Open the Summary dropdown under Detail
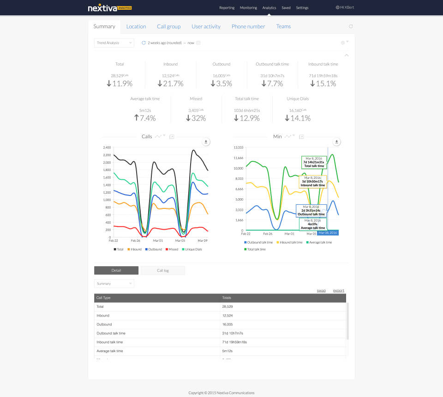The image size is (443, 397). (x=114, y=283)
